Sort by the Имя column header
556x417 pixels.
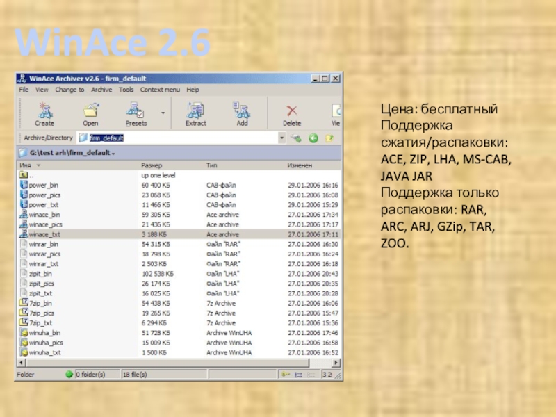pos(78,165)
